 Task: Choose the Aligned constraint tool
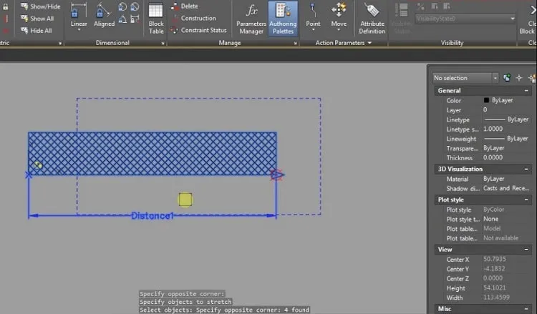click(x=104, y=16)
